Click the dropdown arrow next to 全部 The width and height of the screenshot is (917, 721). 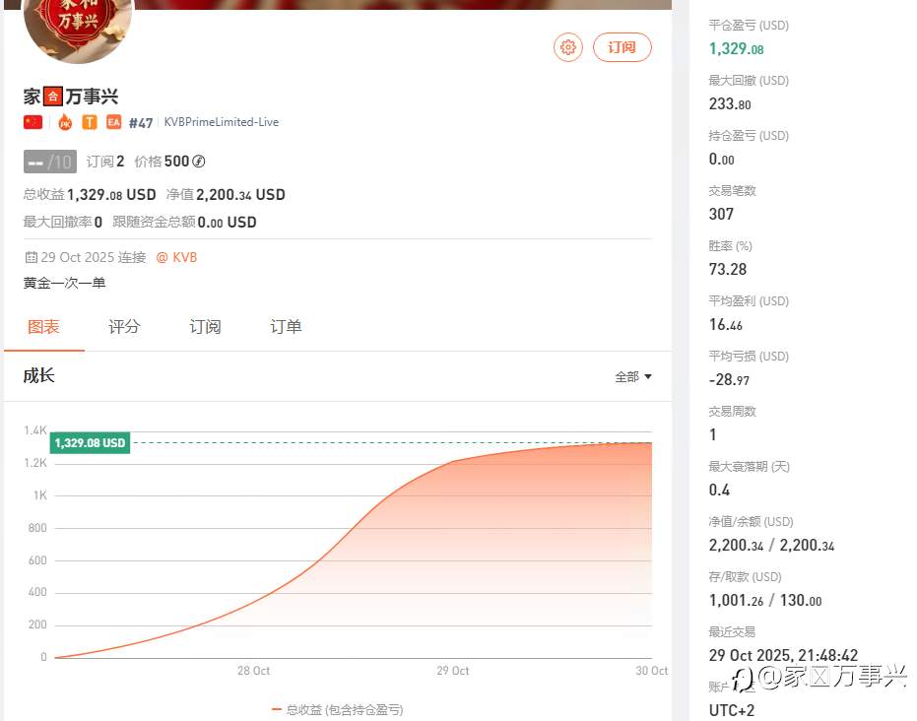pyautogui.click(x=648, y=377)
